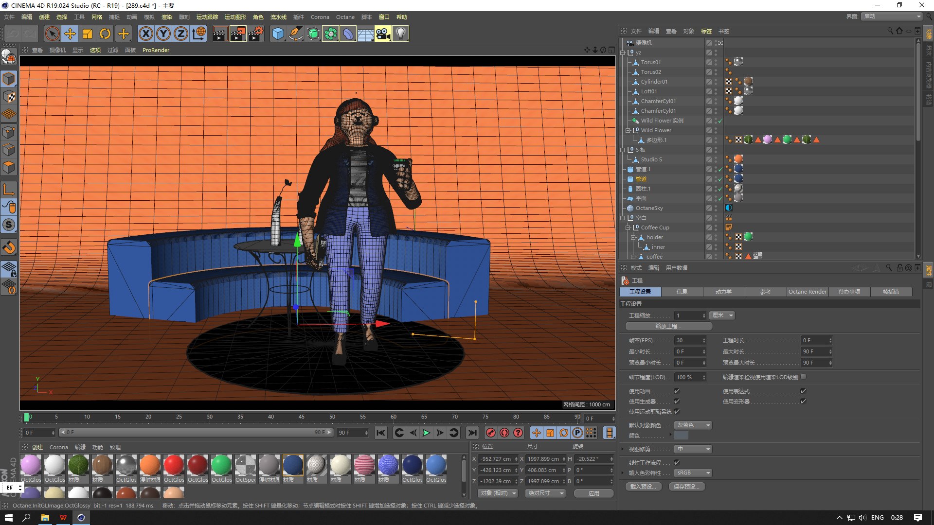Image resolution: width=934 pixels, height=525 pixels.
Task: Select the Rotate tool
Action: pos(105,34)
